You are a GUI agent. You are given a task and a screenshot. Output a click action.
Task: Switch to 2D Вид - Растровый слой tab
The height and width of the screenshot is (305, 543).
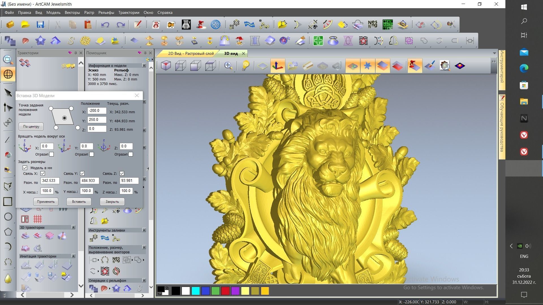click(x=191, y=53)
